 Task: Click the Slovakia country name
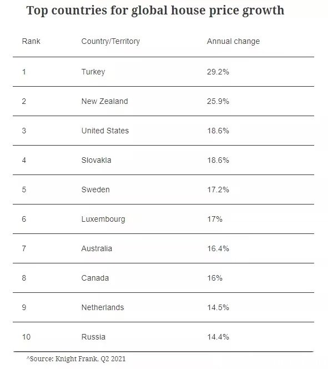coord(96,160)
